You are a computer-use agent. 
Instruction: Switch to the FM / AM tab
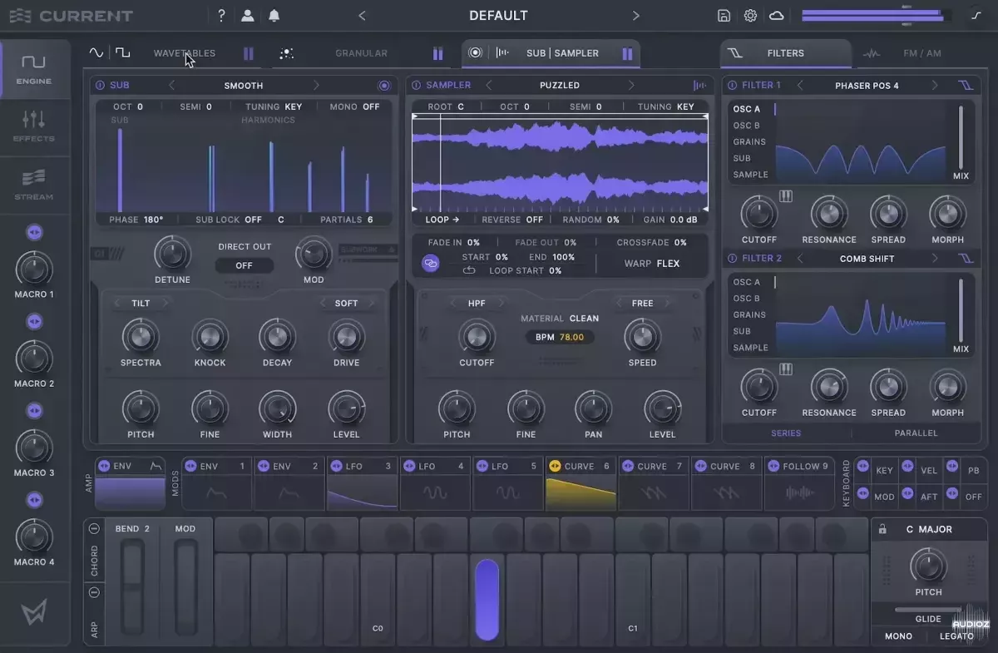pyautogui.click(x=921, y=53)
